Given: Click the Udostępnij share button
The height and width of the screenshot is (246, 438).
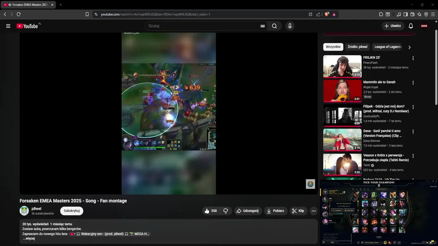Looking at the screenshot, I should (x=249, y=211).
